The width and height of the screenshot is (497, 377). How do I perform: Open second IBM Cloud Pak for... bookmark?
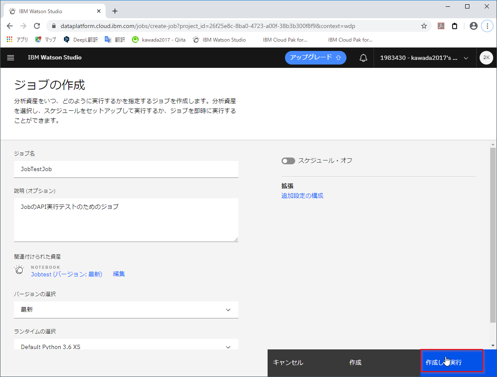pyautogui.click(x=350, y=39)
